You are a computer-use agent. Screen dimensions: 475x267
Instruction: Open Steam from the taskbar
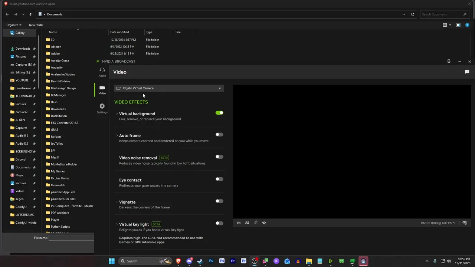tap(200, 261)
